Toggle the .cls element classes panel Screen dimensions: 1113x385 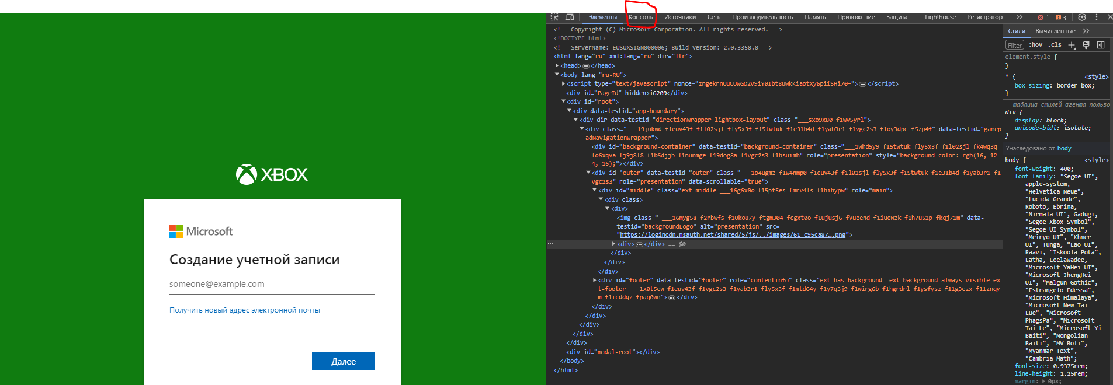[x=1055, y=45]
